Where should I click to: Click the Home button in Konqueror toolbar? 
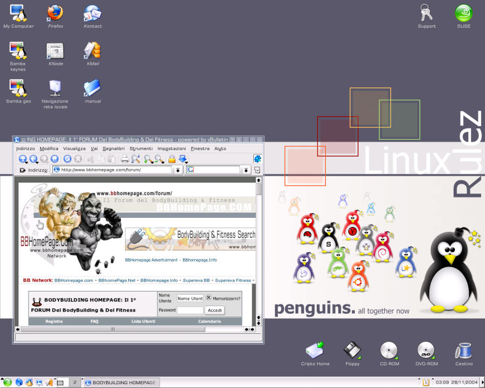(55, 159)
